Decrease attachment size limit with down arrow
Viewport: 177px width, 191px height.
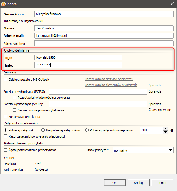[x=165, y=132]
